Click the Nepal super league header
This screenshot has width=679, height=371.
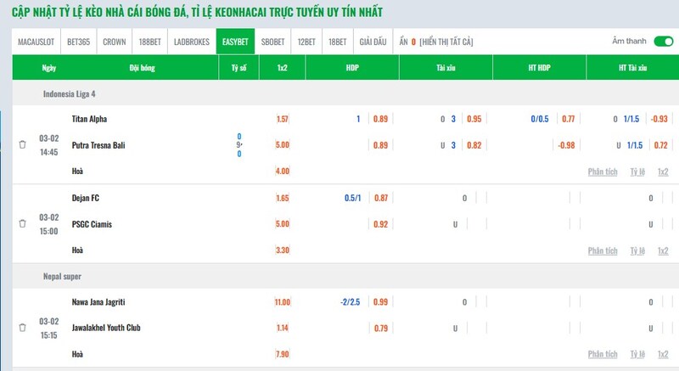pos(65,277)
